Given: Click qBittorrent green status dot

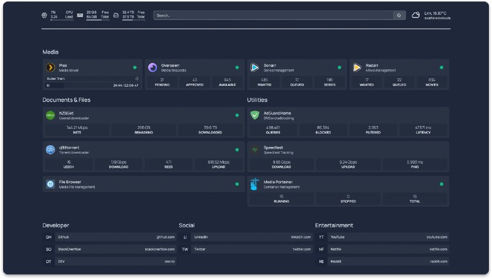Looking at the screenshot, I should 237,149.
